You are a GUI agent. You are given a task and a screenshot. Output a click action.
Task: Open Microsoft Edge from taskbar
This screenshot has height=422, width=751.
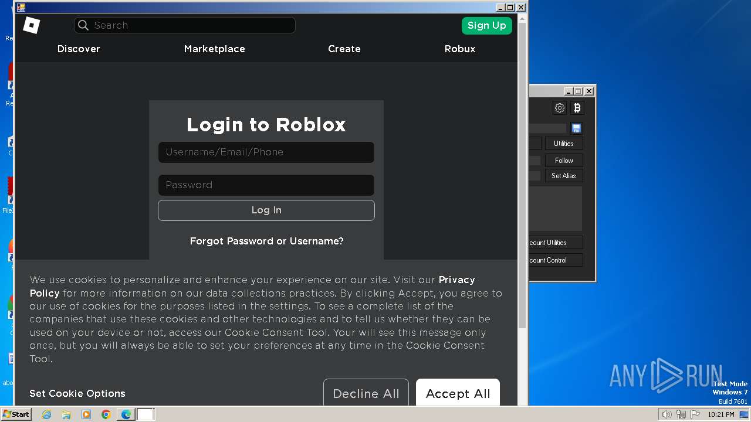coord(126,414)
